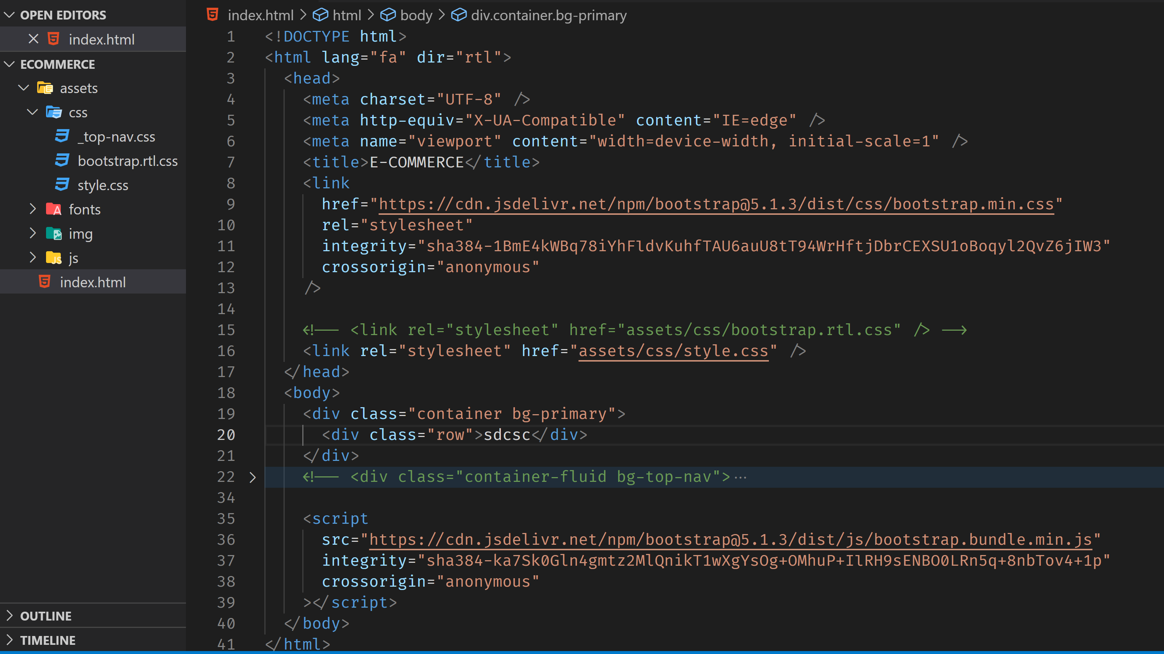Click line number 1 in gutter
The image size is (1164, 654).
tap(231, 36)
